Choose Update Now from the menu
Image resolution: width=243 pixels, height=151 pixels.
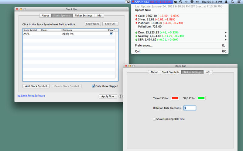(x=144, y=10)
